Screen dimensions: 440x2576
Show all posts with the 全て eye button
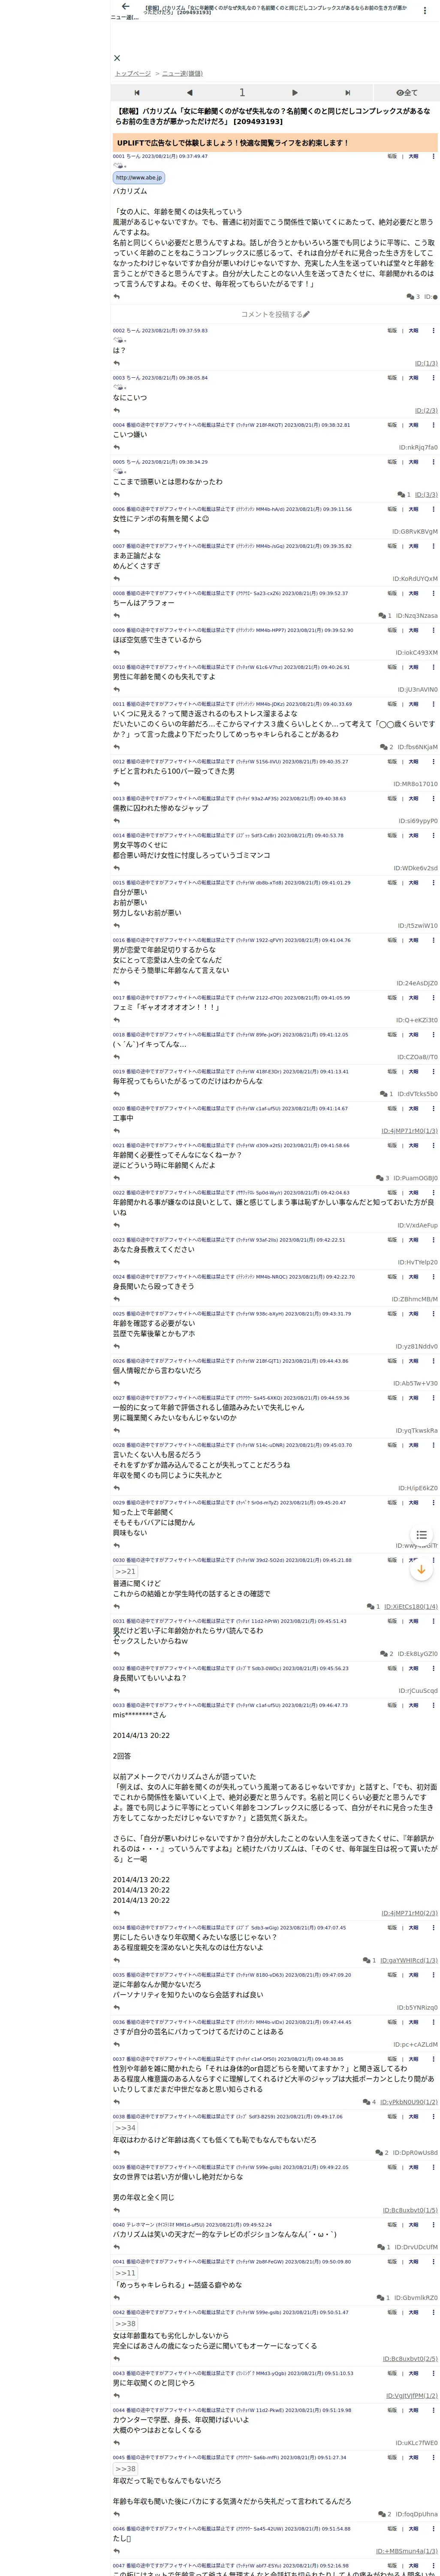click(407, 93)
